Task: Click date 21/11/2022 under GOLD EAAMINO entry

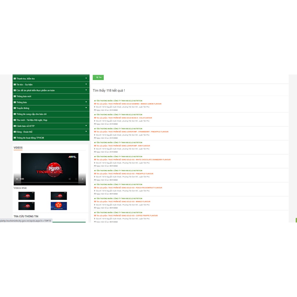Action: point(114,110)
